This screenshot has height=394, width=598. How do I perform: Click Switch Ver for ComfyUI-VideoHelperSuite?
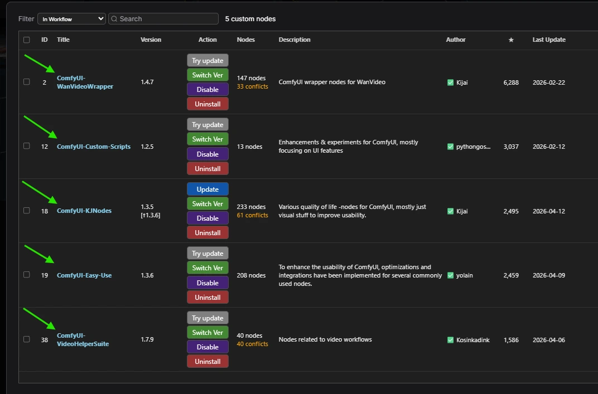point(208,333)
